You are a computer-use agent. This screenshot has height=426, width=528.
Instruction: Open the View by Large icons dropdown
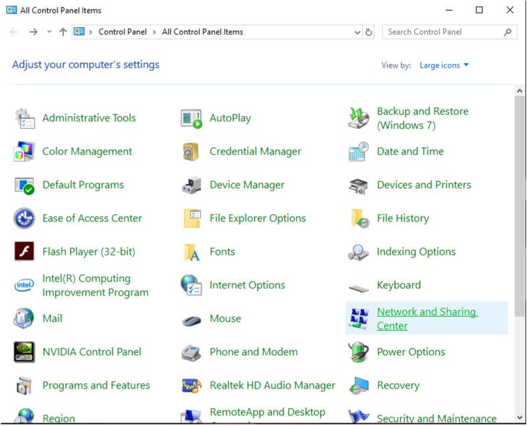click(444, 66)
